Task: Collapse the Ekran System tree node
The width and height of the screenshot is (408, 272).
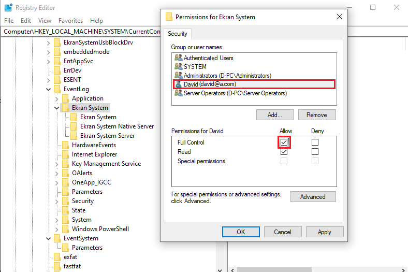Action: point(57,108)
